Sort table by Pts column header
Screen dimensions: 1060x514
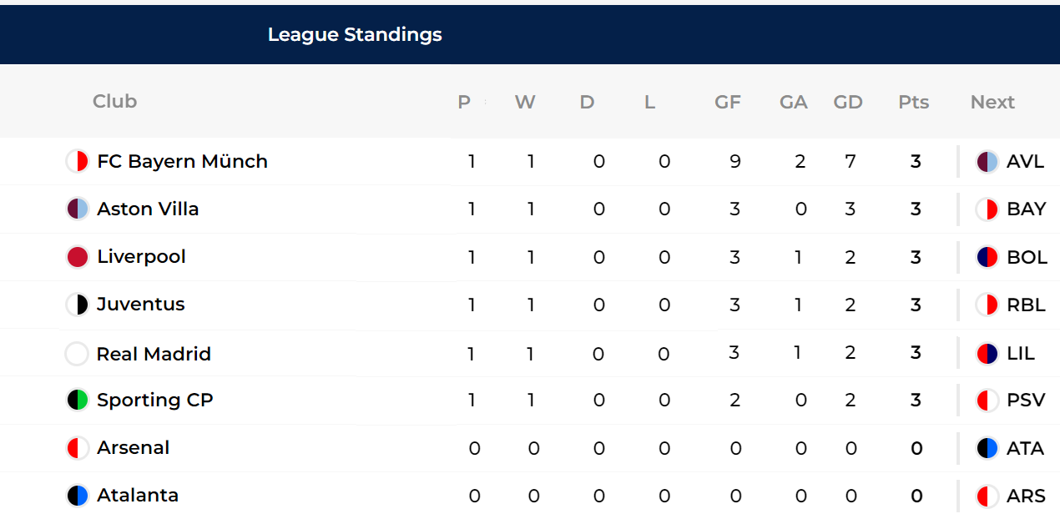pyautogui.click(x=913, y=102)
